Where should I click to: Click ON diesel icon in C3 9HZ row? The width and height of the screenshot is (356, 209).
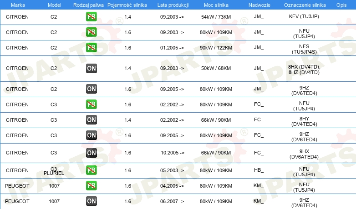pyautogui.click(x=91, y=135)
